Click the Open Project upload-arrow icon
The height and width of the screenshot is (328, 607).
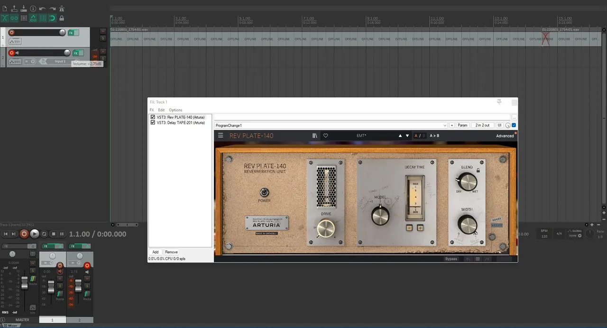point(14,9)
